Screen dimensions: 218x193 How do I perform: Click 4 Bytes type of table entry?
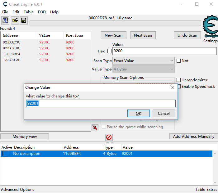[110, 154]
